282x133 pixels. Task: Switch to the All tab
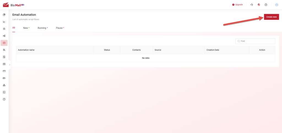click(x=14, y=28)
